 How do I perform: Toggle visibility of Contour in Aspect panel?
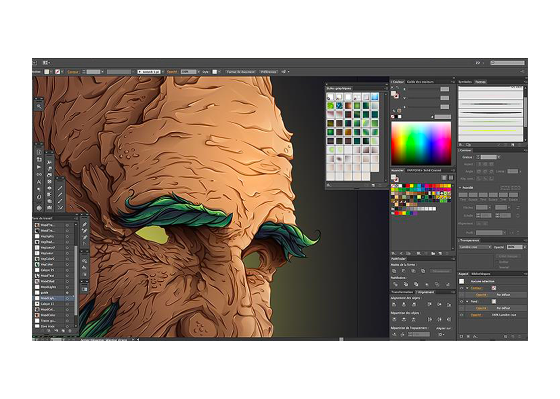click(462, 288)
